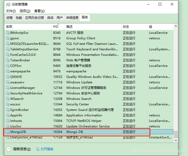Sort services by the 状态 column header

[134, 27]
